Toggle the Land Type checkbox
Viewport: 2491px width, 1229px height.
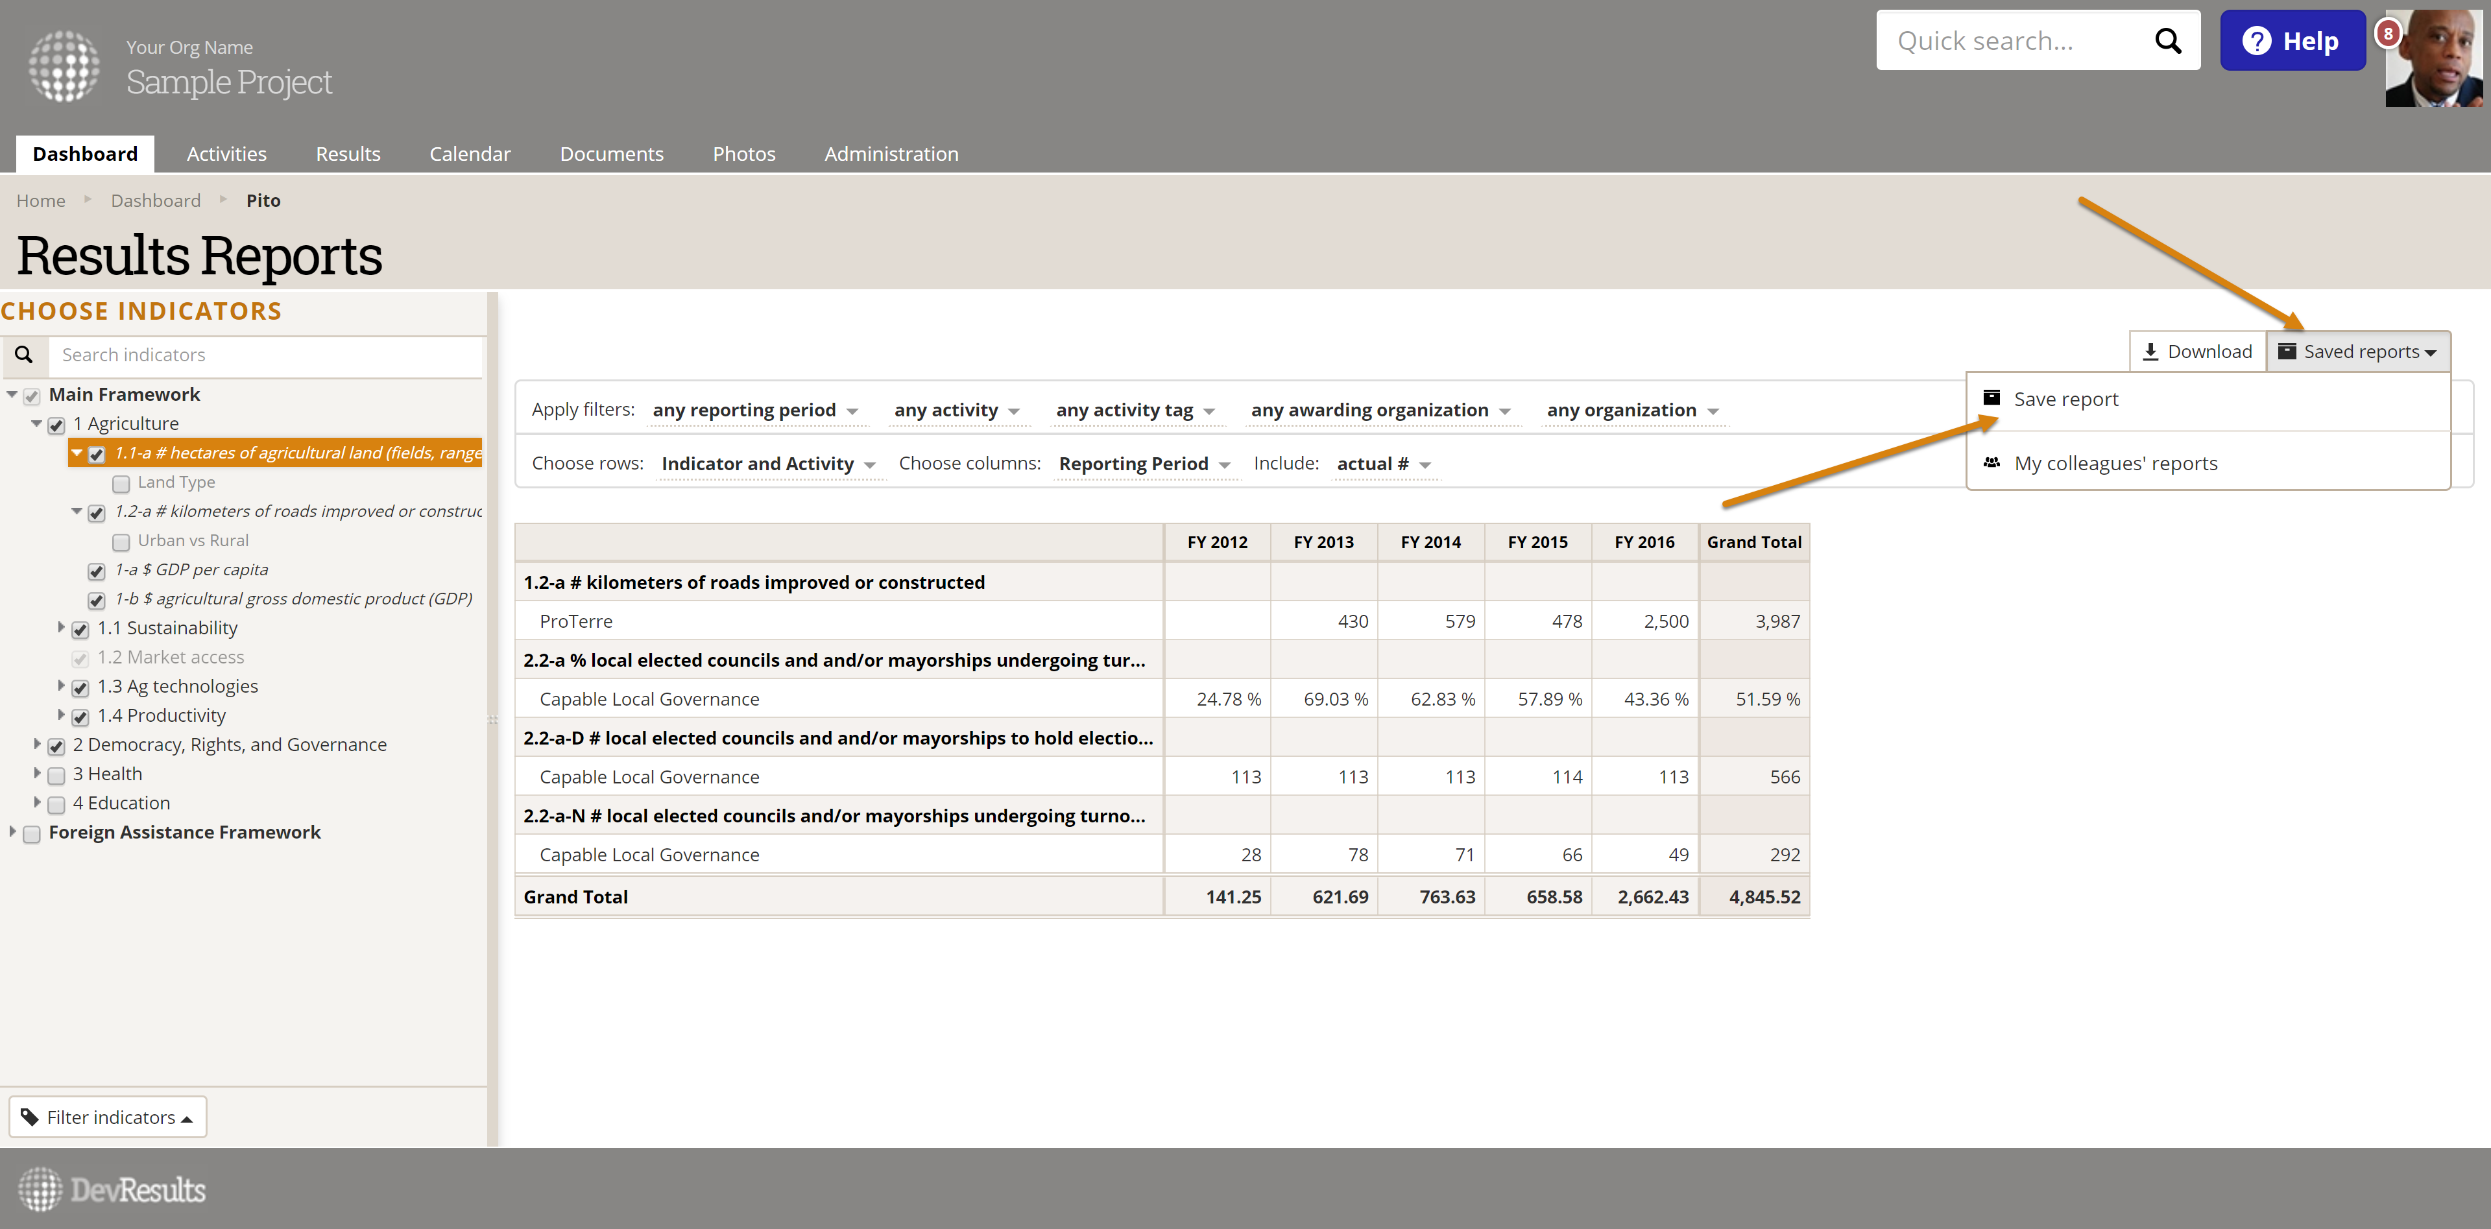click(121, 483)
